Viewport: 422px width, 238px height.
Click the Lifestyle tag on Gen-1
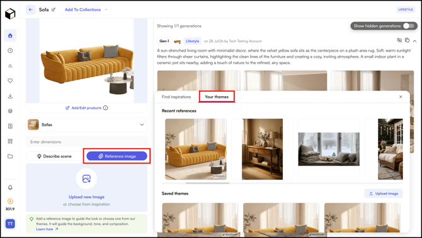[x=192, y=41]
